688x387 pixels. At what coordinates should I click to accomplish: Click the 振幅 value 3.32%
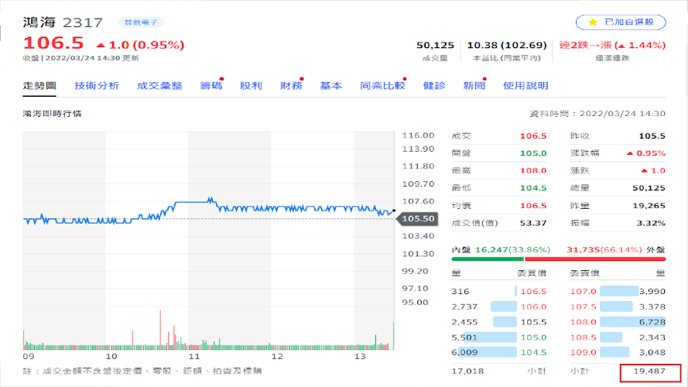tap(651, 223)
